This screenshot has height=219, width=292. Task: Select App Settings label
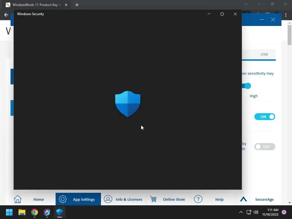(84, 199)
